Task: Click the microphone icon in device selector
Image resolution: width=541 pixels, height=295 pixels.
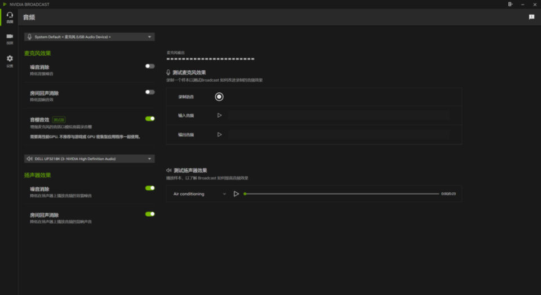Action: point(30,37)
